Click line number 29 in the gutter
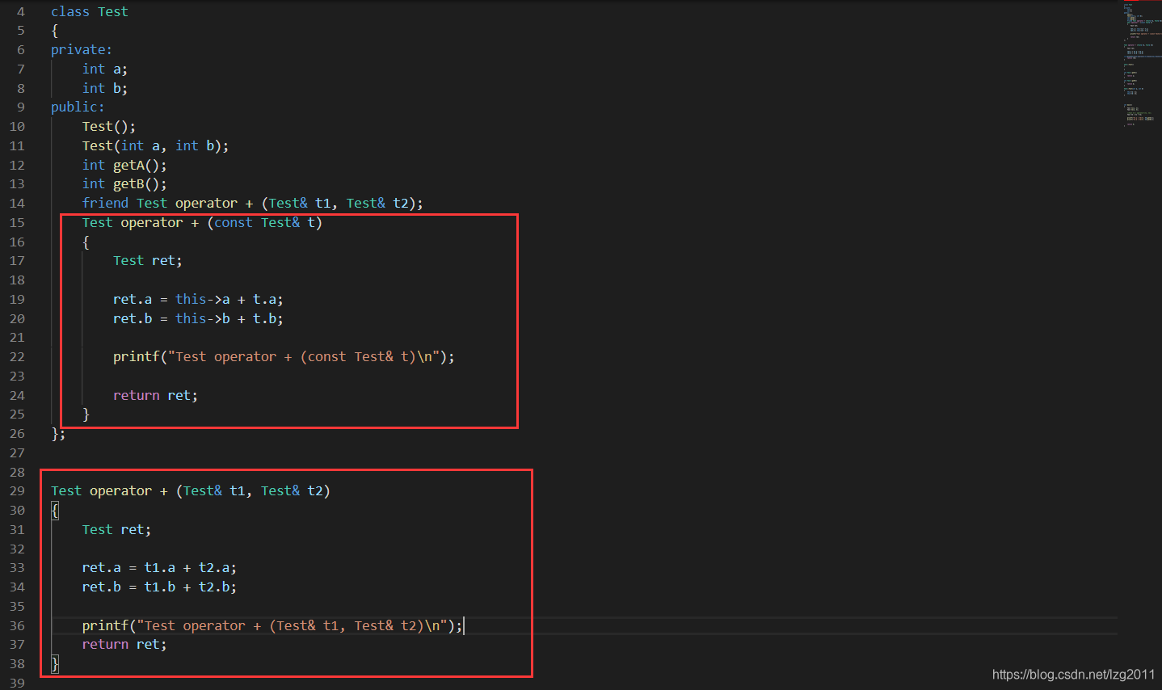The height and width of the screenshot is (690, 1162). click(x=17, y=491)
